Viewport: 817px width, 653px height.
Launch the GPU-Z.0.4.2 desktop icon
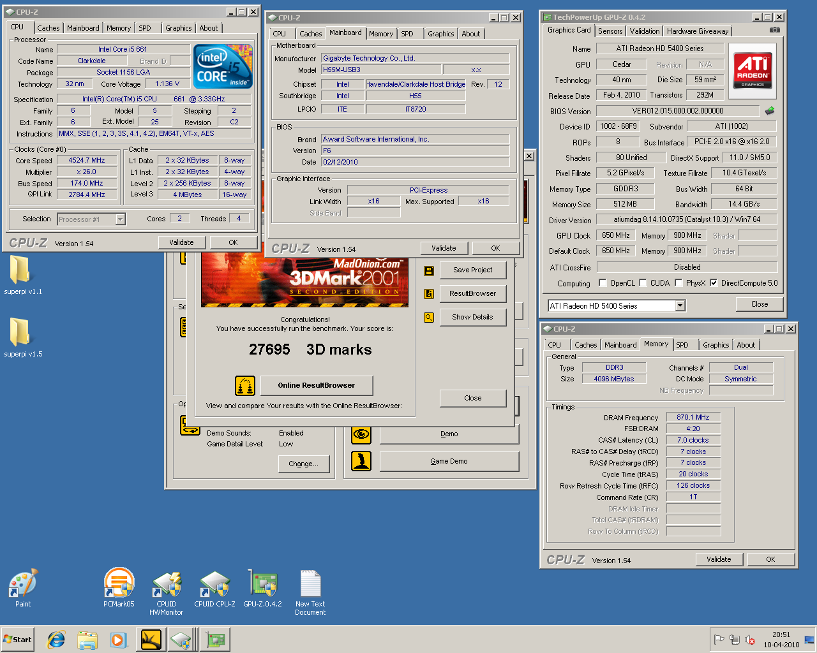coord(262,583)
